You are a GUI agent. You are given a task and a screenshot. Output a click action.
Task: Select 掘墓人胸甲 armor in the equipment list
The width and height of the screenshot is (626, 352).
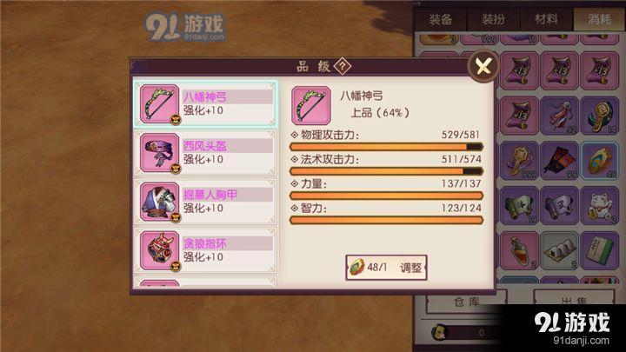[205, 202]
